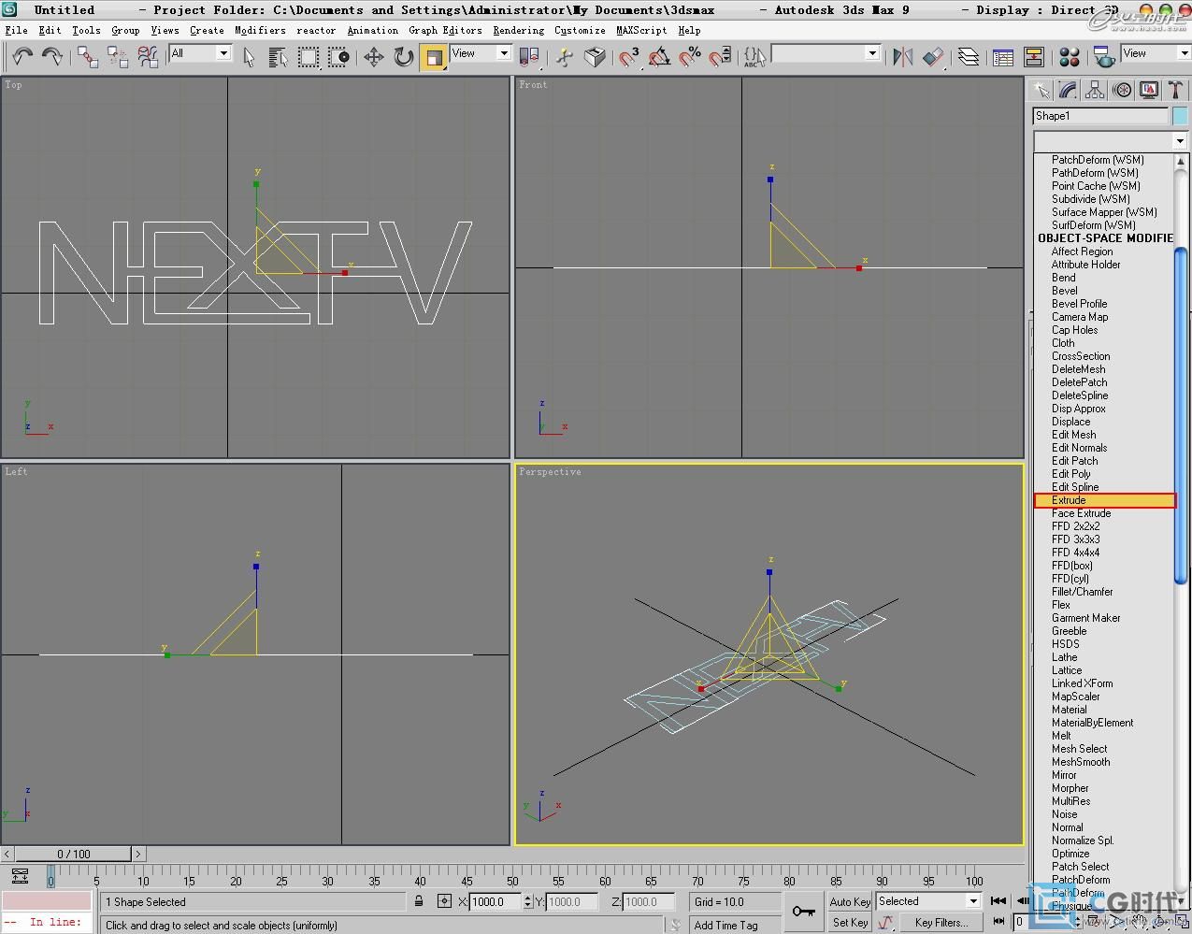Click the Shape1 object name field
Image resolution: width=1192 pixels, height=934 pixels.
1100,116
